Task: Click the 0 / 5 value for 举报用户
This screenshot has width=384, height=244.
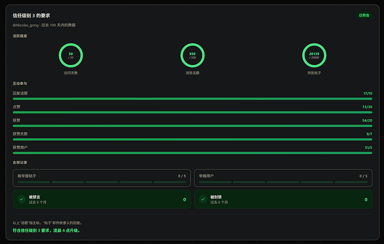Action: [x=363, y=176]
